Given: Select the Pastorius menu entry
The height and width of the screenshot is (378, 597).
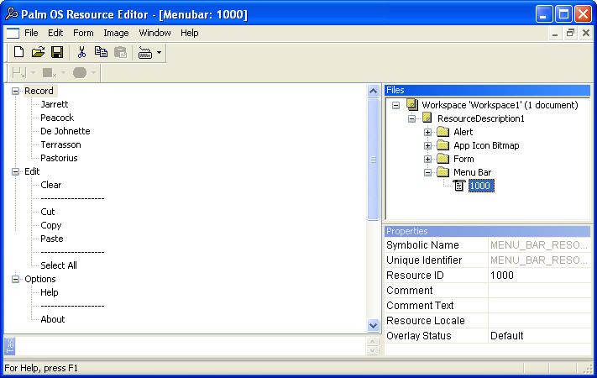Looking at the screenshot, I should pyautogui.click(x=59, y=158).
